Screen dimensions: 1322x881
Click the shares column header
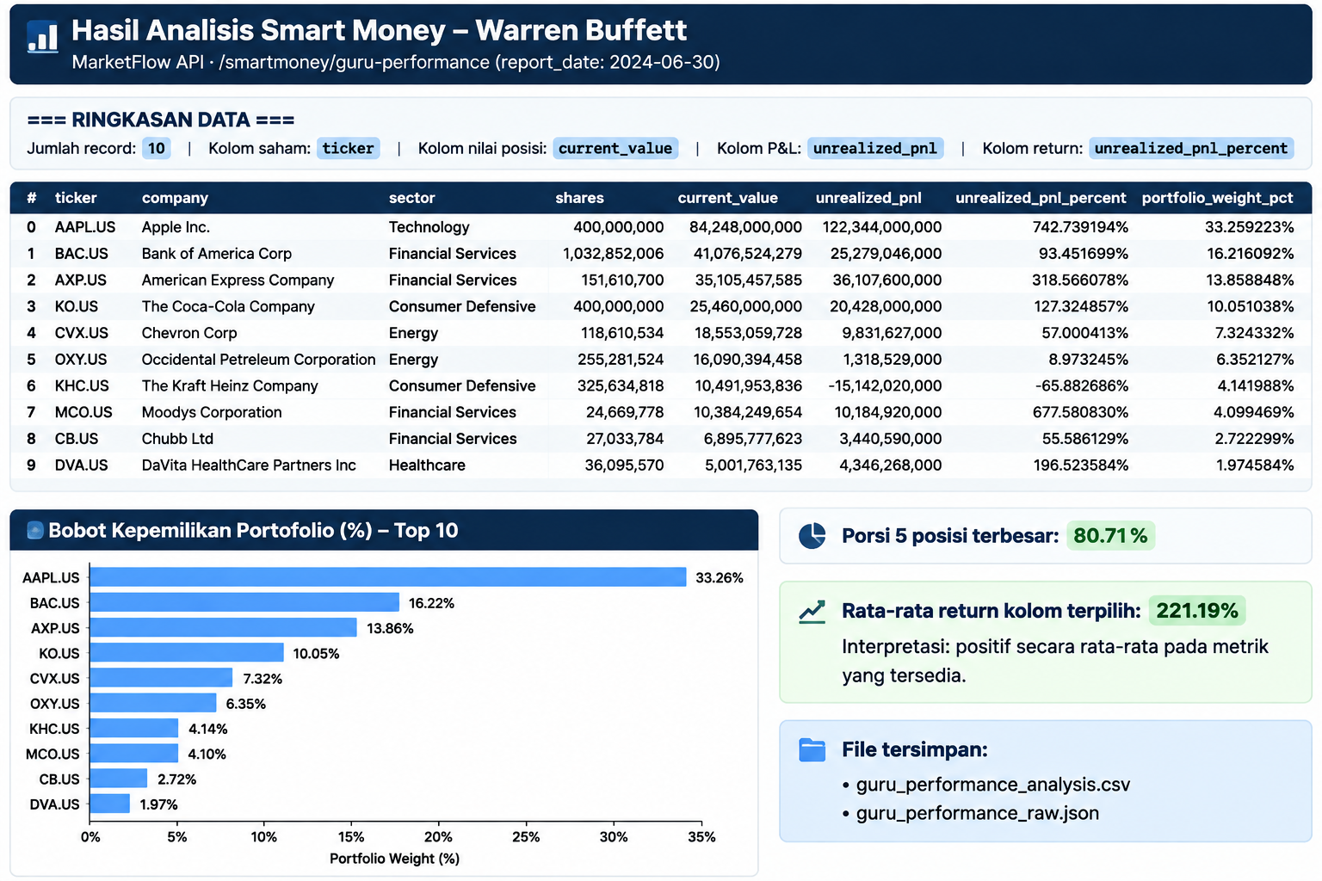579,198
